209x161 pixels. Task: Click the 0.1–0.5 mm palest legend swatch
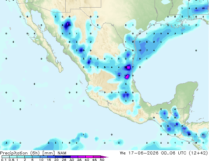(6, 157)
